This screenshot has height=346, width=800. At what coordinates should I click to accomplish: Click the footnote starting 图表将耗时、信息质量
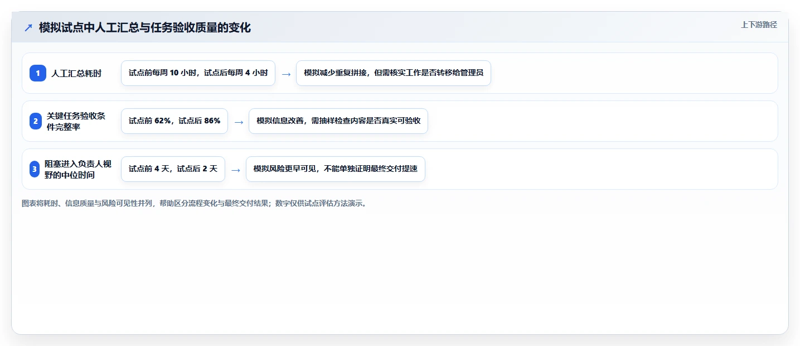tap(194, 204)
